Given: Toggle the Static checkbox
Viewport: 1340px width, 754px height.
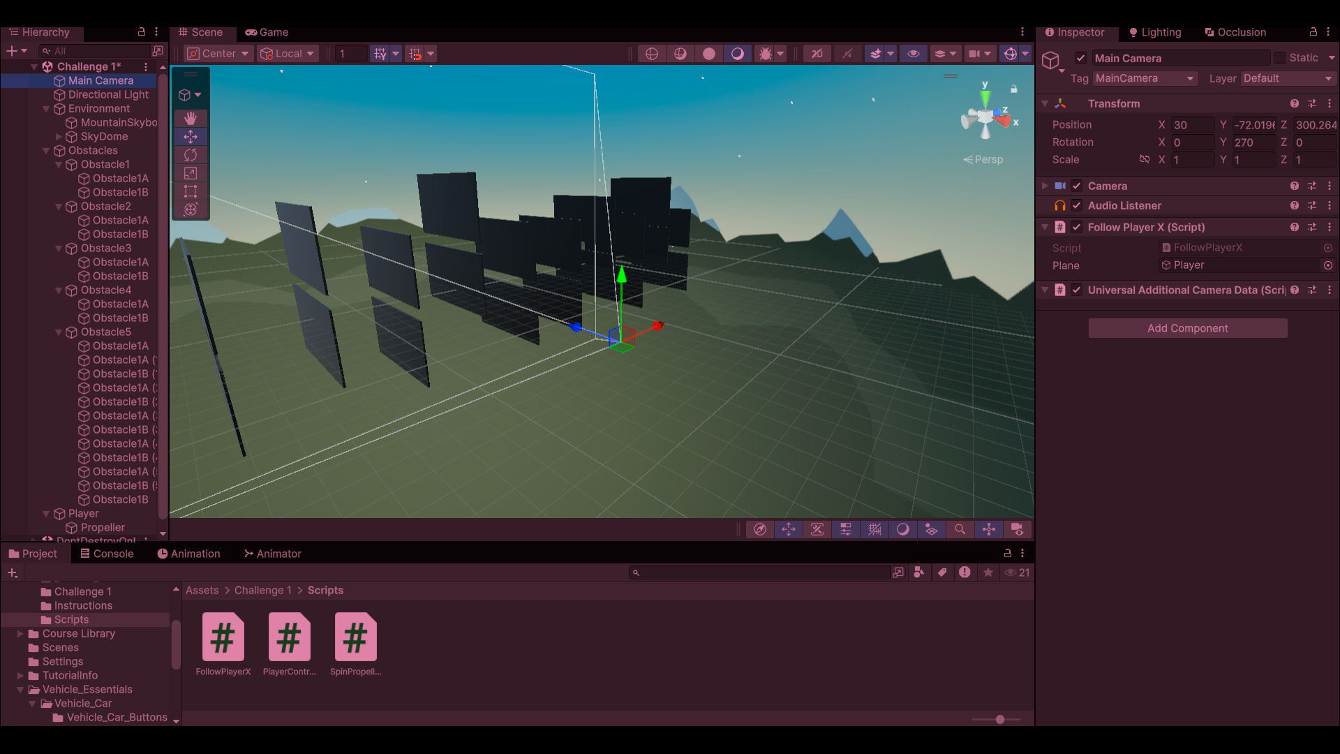Looking at the screenshot, I should pyautogui.click(x=1279, y=58).
